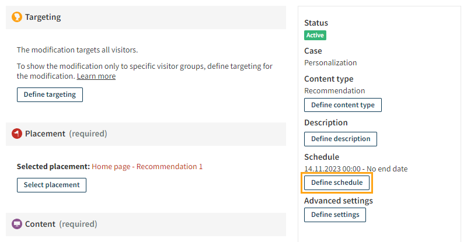
Task: Click the Select placement button
Action: 51,185
